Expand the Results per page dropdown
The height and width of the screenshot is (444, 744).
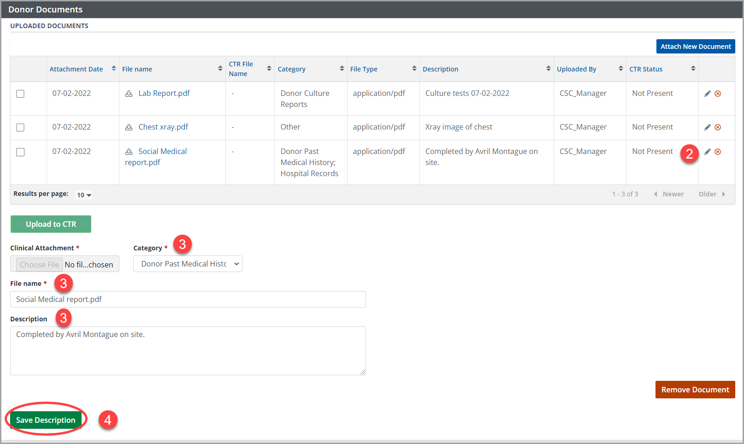pos(84,195)
